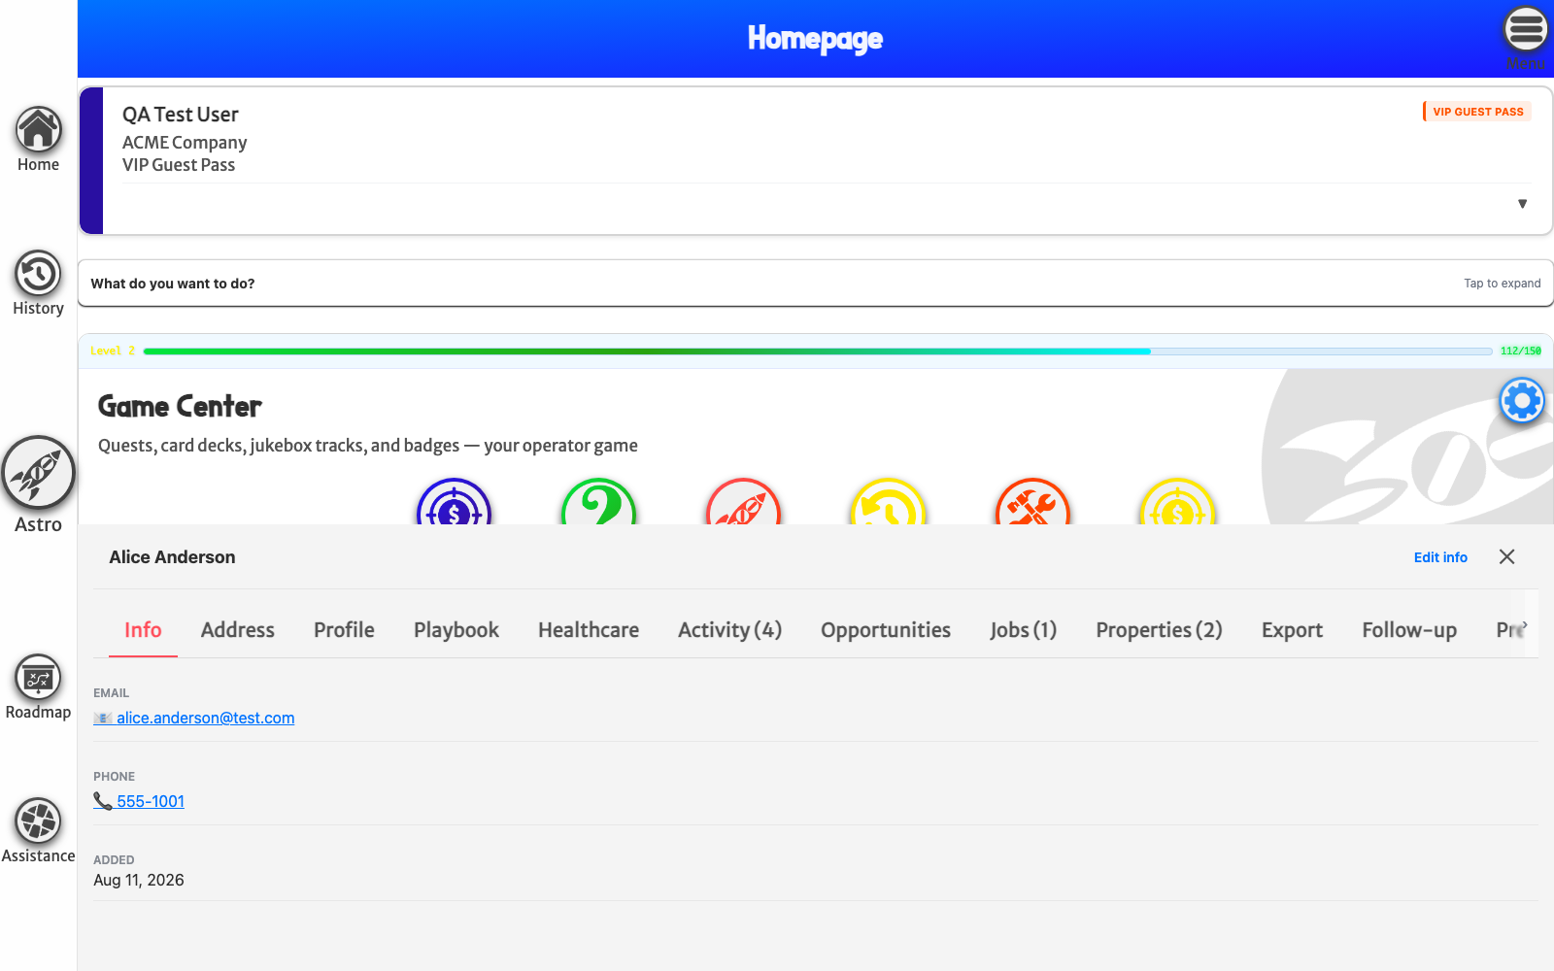Switch to the Address tab
Viewport: 1554px width, 971px height.
[238, 629]
